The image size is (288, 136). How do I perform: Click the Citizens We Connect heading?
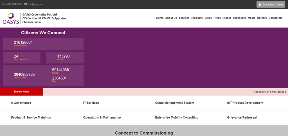coord(43,33)
